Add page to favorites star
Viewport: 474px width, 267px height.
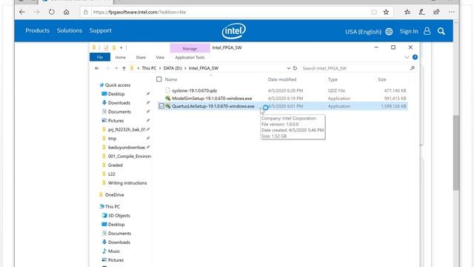point(386,12)
